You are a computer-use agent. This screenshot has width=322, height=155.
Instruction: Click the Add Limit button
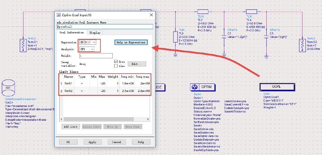pos(71,127)
